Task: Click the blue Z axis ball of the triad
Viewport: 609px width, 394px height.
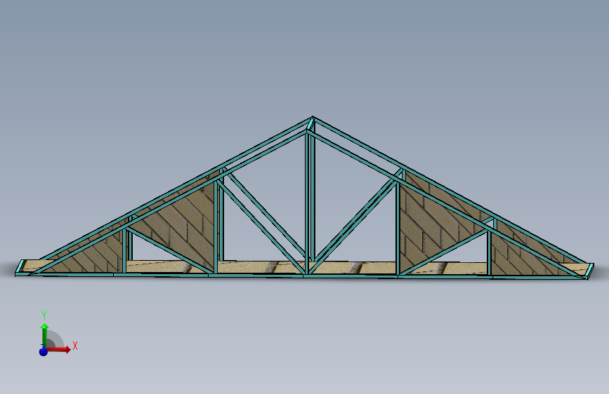Action: click(x=43, y=351)
